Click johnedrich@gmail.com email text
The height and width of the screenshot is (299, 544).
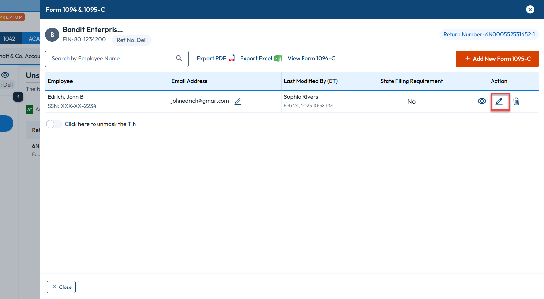coord(200,101)
